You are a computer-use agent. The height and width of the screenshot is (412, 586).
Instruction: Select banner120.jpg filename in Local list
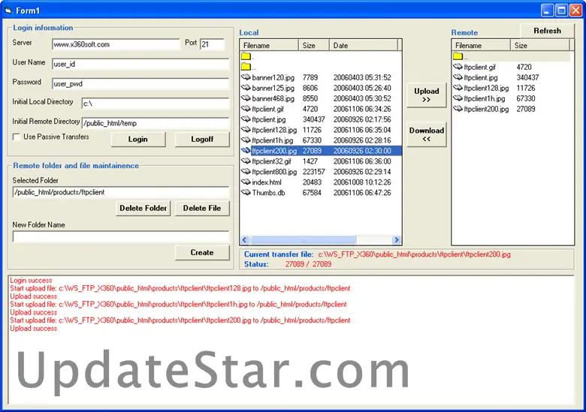click(x=273, y=77)
